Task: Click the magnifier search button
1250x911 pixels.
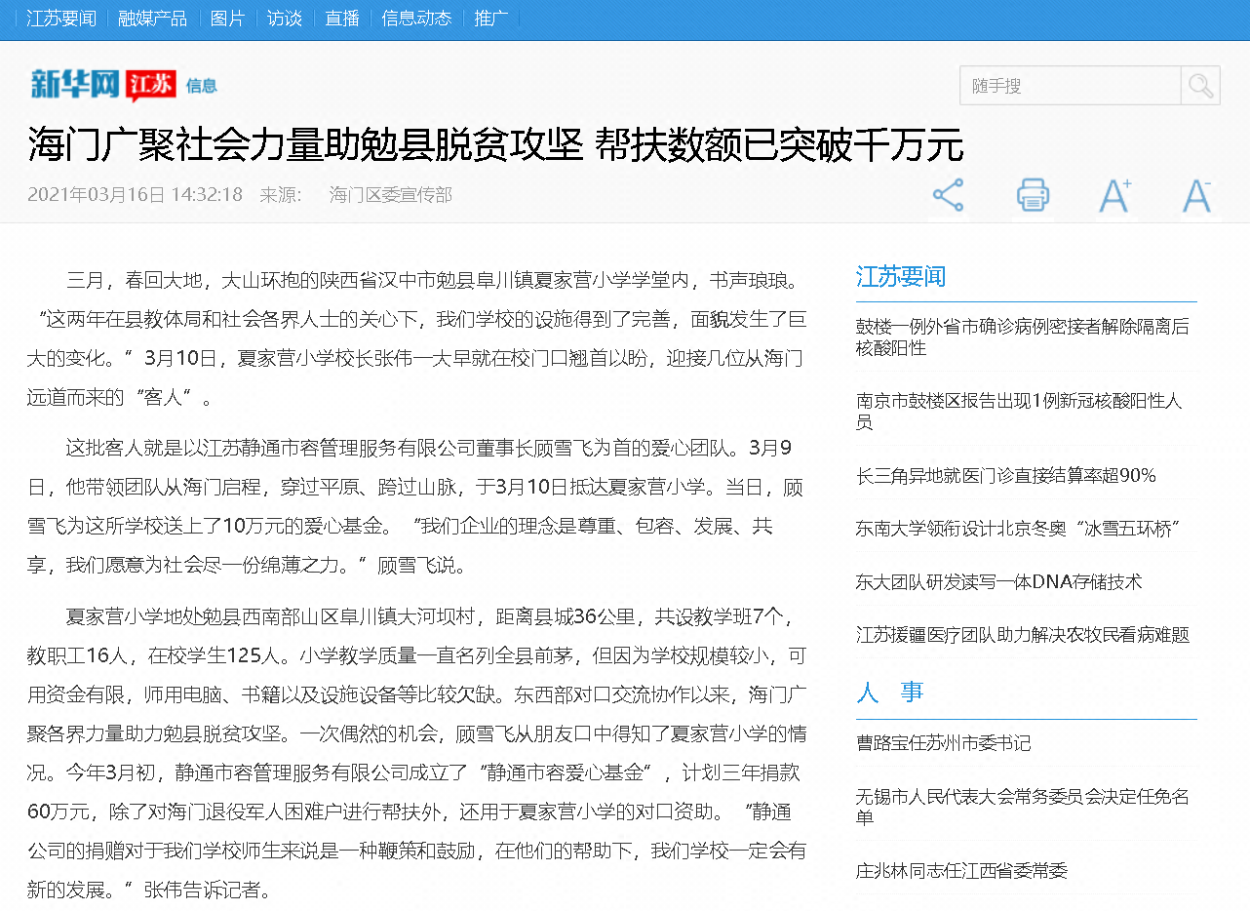Action: coord(1200,86)
